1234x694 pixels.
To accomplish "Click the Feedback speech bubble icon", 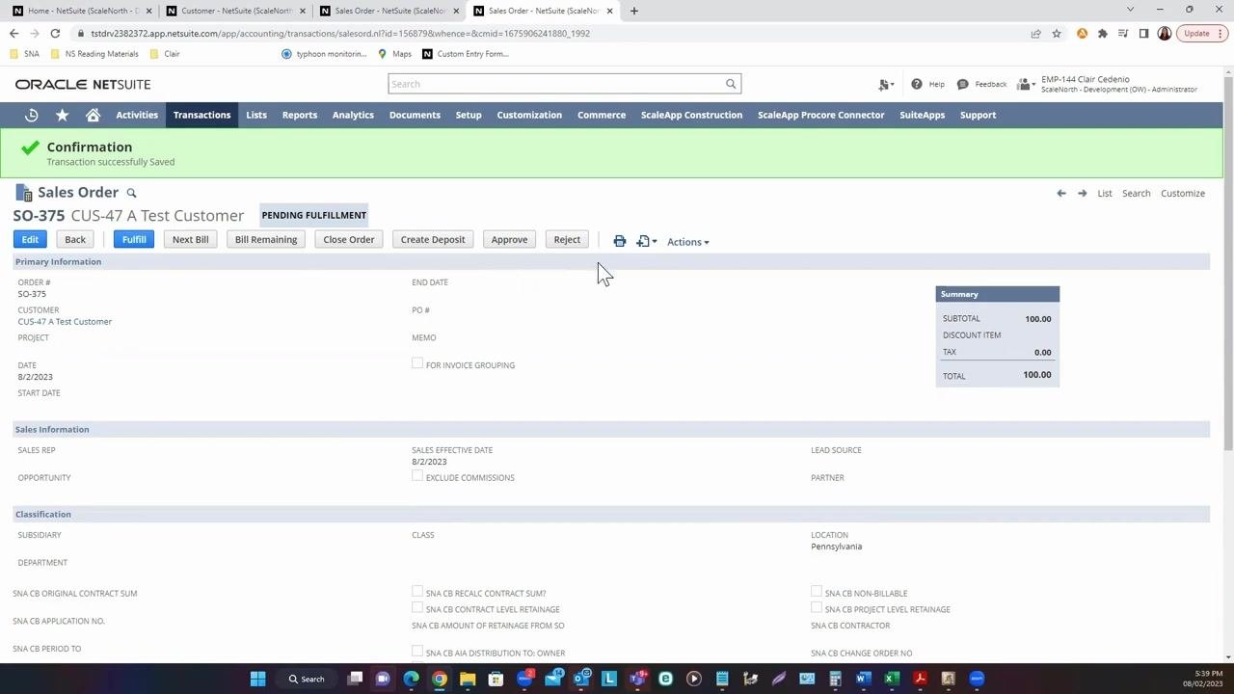I will (962, 84).
